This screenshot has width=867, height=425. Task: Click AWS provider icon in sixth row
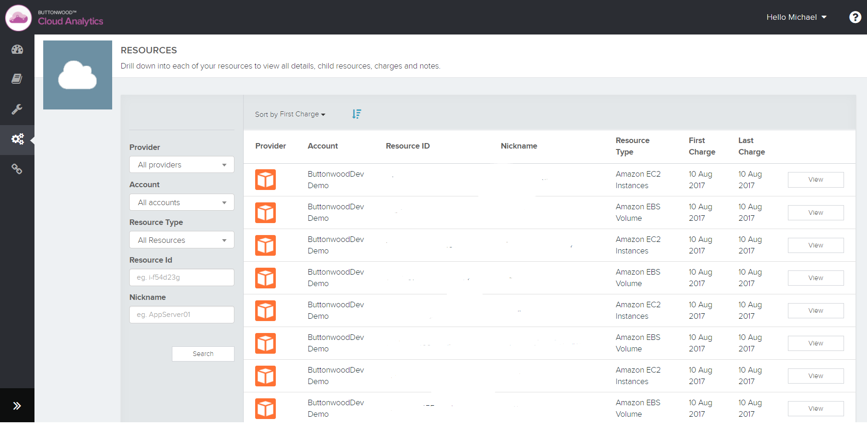click(266, 343)
